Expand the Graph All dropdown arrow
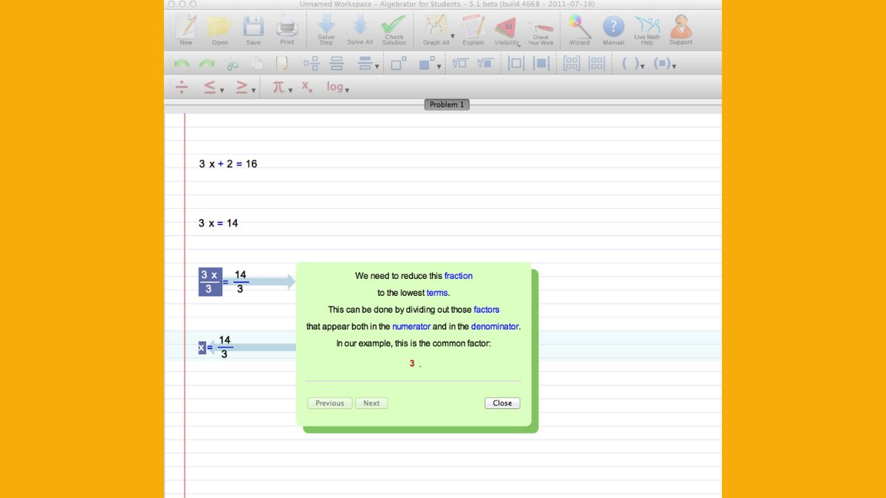Image resolution: width=886 pixels, height=498 pixels. pos(453,35)
